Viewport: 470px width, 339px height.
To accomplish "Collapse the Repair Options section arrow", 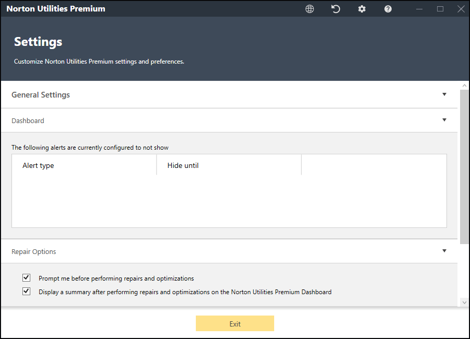I will [444, 251].
